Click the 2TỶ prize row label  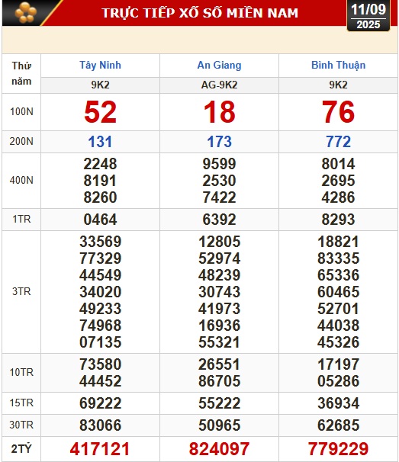pyautogui.click(x=21, y=449)
